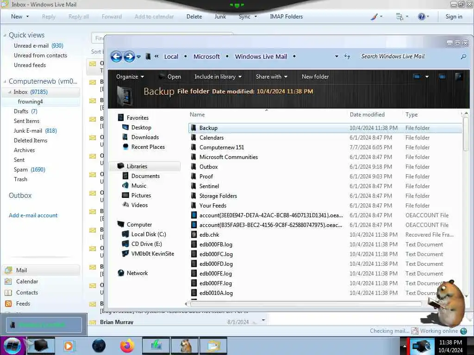This screenshot has width=474, height=355.
Task: Click Delete in Live Mail toolbar
Action: [x=194, y=17]
